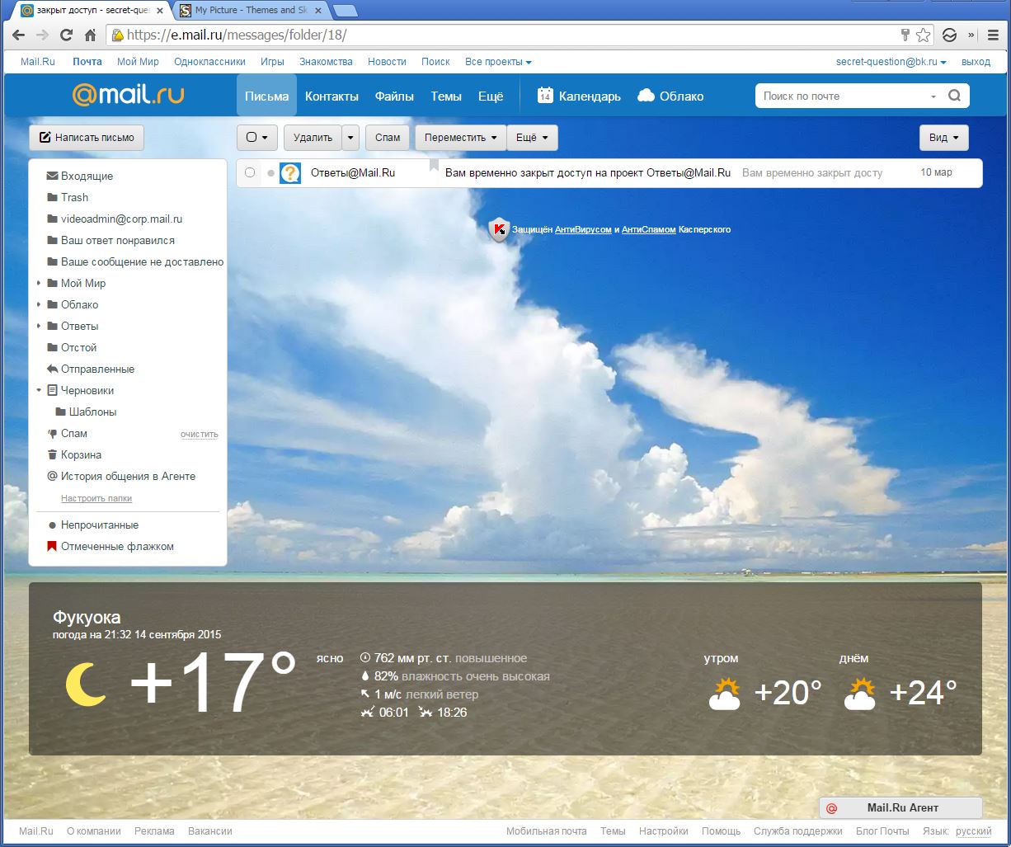Tick the checkbox for the Ответы@Mail.Ru message
Viewport: 1011px width, 847px height.
click(x=251, y=172)
